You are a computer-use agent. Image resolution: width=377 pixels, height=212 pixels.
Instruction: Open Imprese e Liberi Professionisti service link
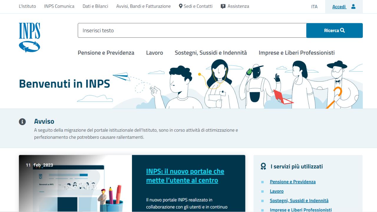(301, 210)
